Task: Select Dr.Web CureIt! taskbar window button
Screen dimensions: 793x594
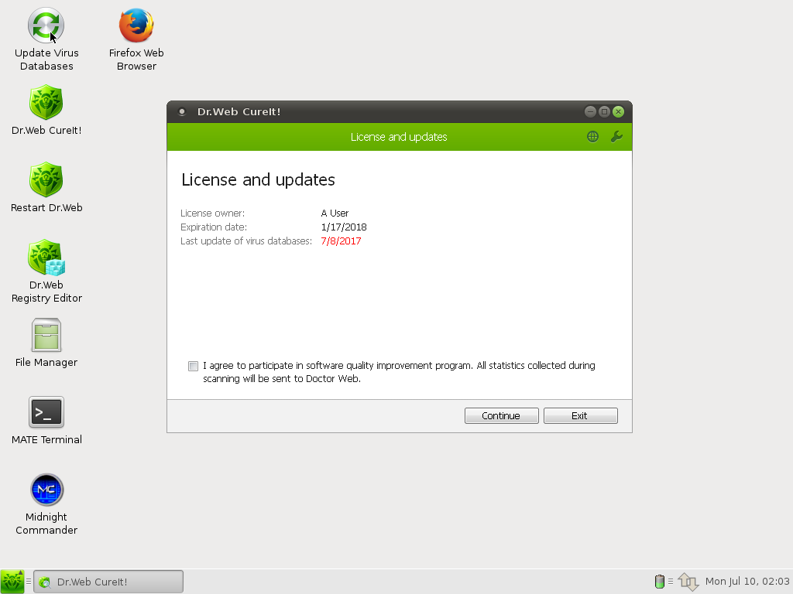Action: pos(108,582)
